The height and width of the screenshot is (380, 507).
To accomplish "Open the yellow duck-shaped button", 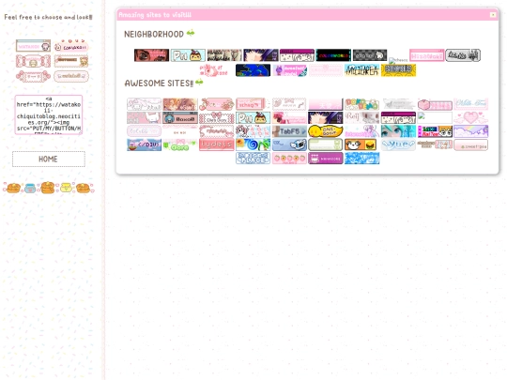I will click(x=326, y=131).
